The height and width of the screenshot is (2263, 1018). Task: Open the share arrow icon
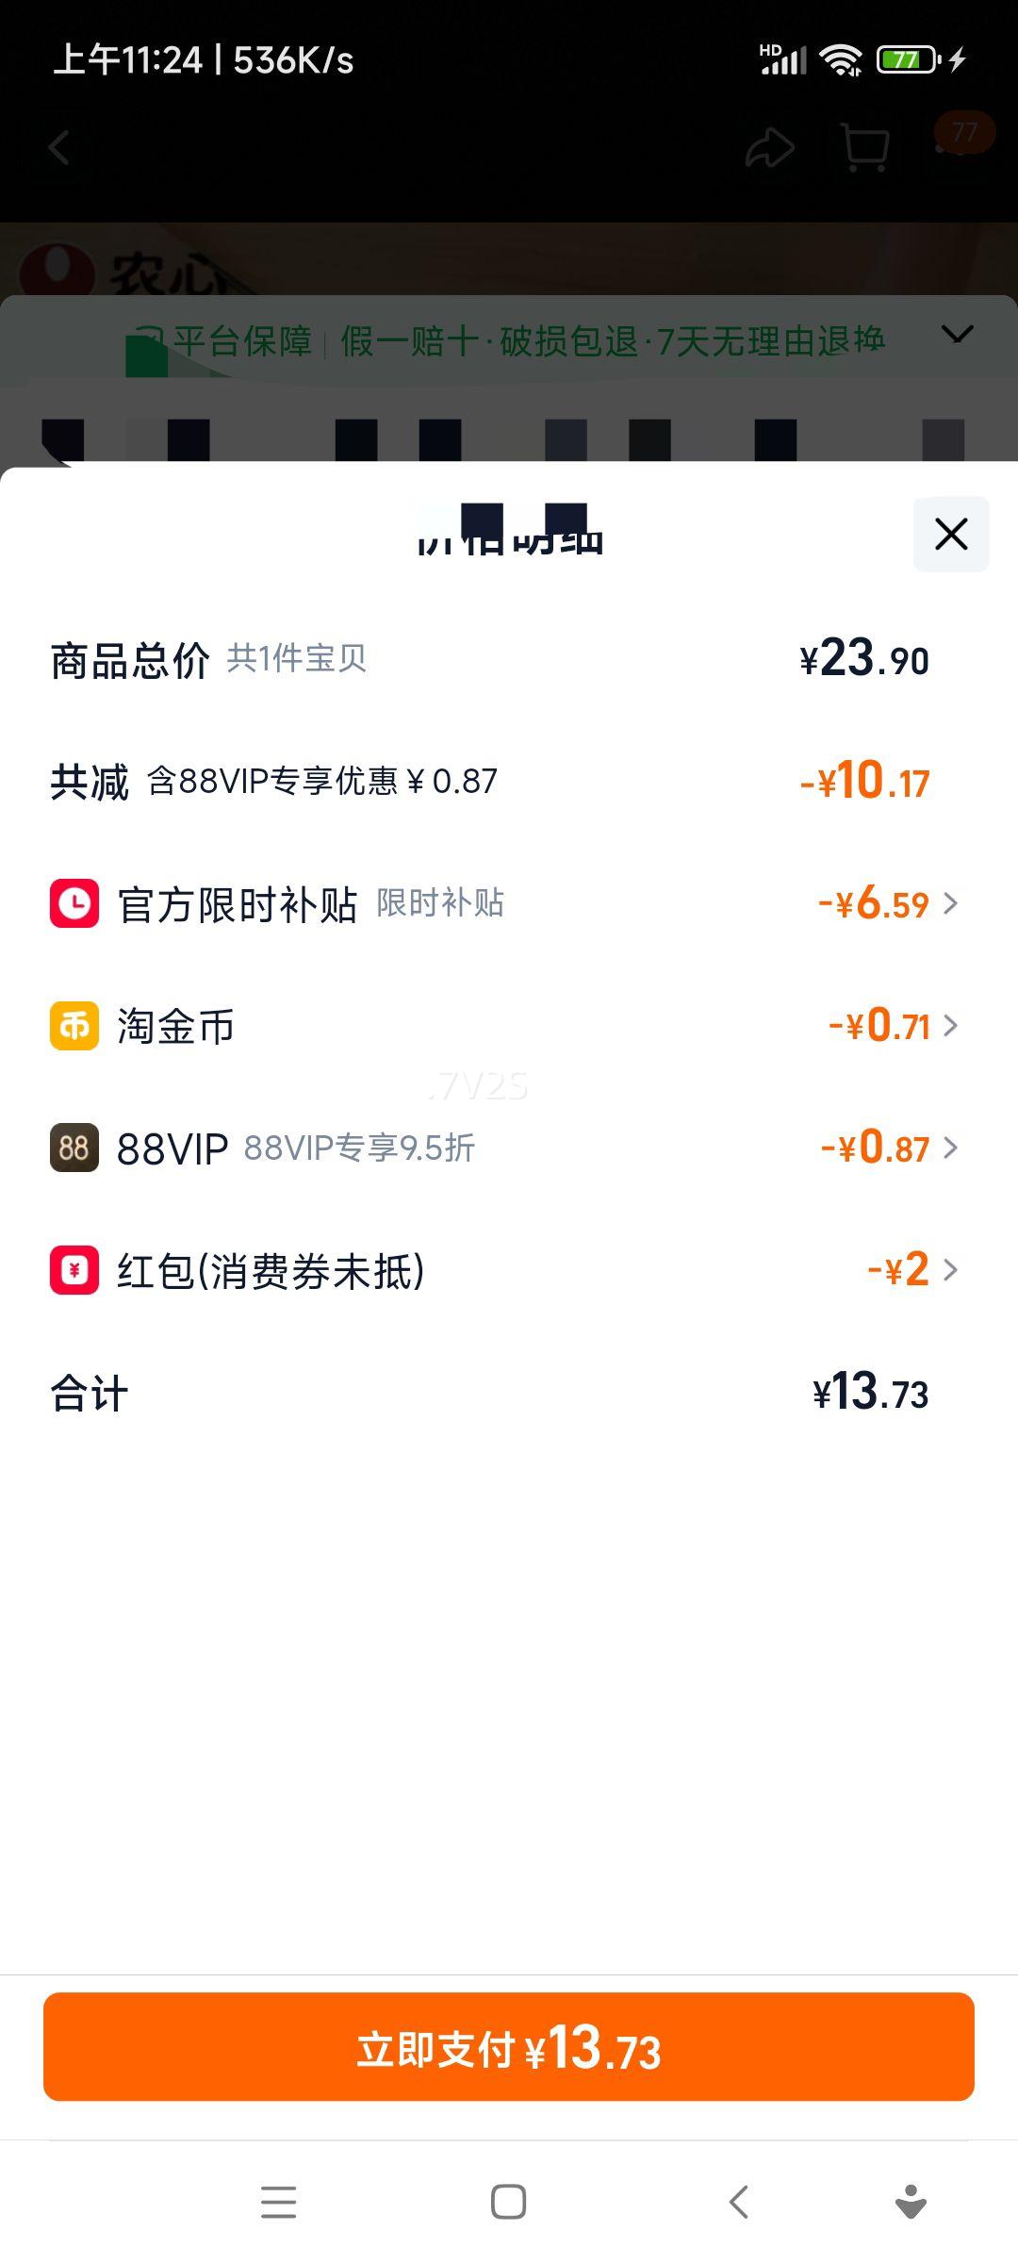(x=769, y=148)
